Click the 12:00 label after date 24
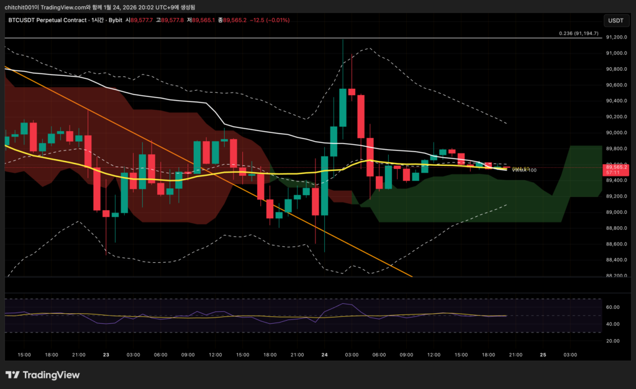636x389 pixels. [434, 355]
